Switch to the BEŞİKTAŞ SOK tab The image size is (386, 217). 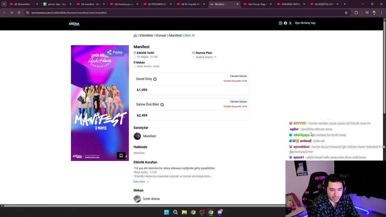(324, 4)
